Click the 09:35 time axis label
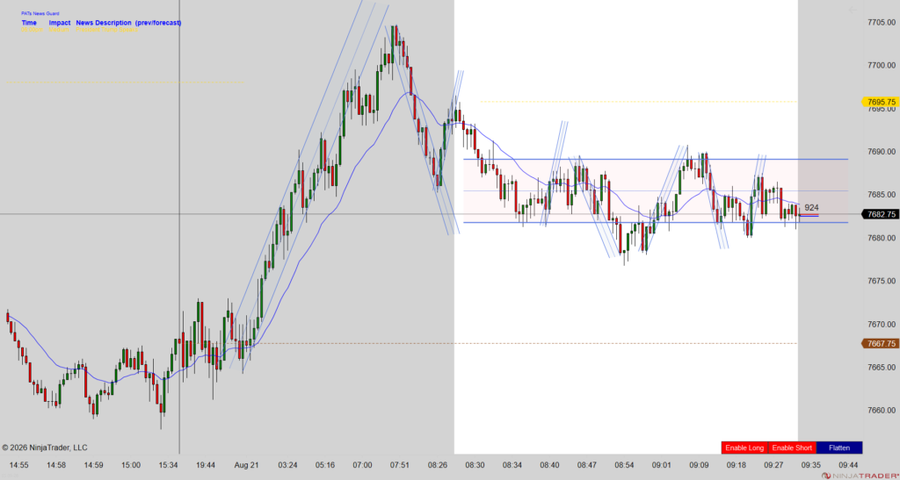Image resolution: width=900 pixels, height=480 pixels. click(x=811, y=464)
